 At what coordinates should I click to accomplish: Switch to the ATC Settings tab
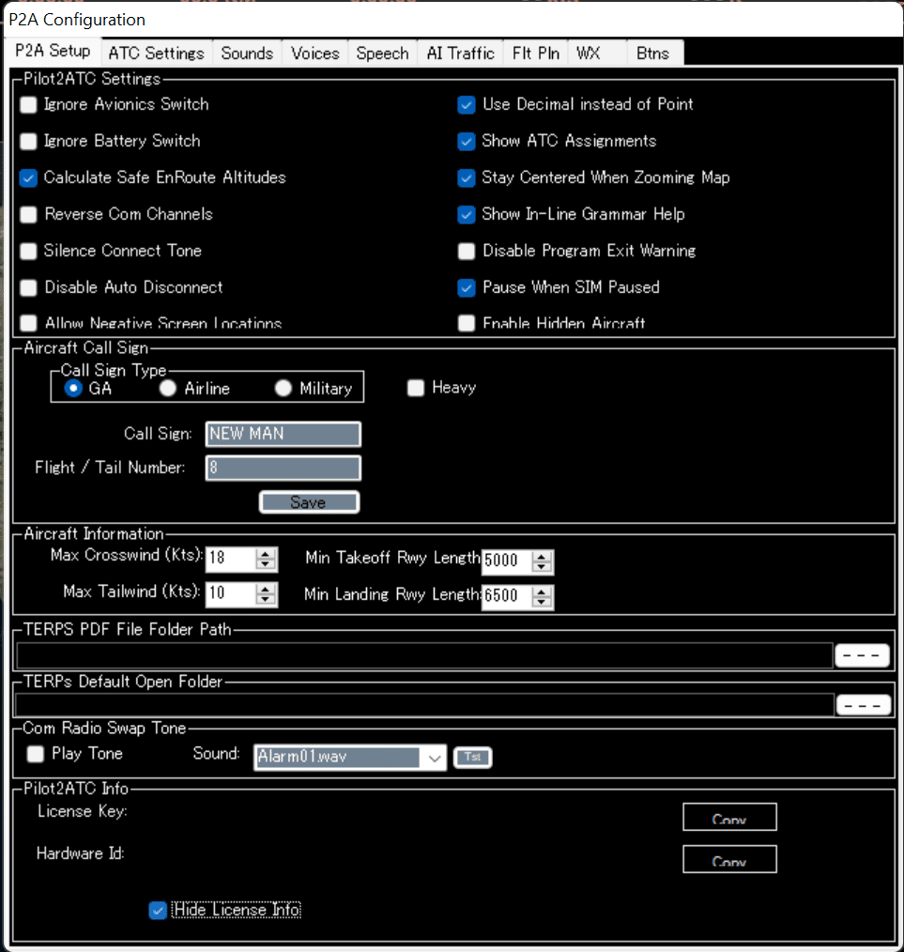click(x=156, y=54)
